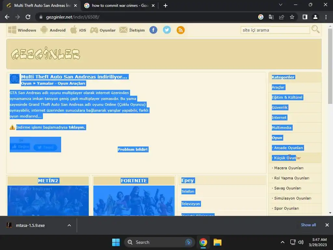
Task: Open the Rol Yapma Oyunları subcategory
Action: 292,178
